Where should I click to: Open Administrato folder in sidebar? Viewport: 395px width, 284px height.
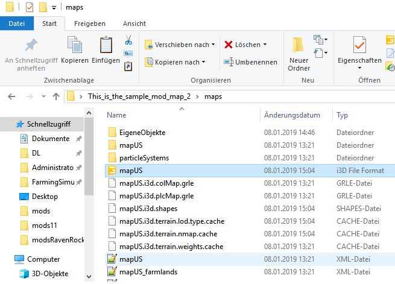[x=52, y=168]
